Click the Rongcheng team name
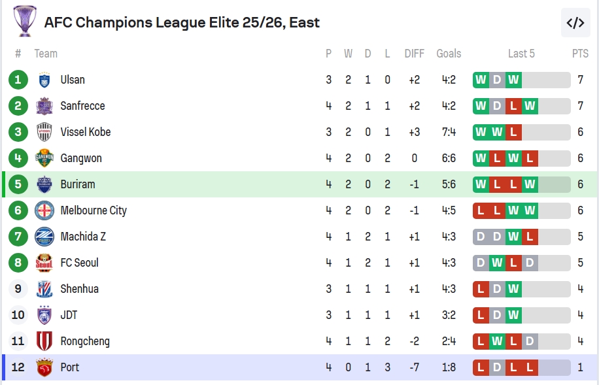Screen dimensions: 599x385 pos(85,341)
